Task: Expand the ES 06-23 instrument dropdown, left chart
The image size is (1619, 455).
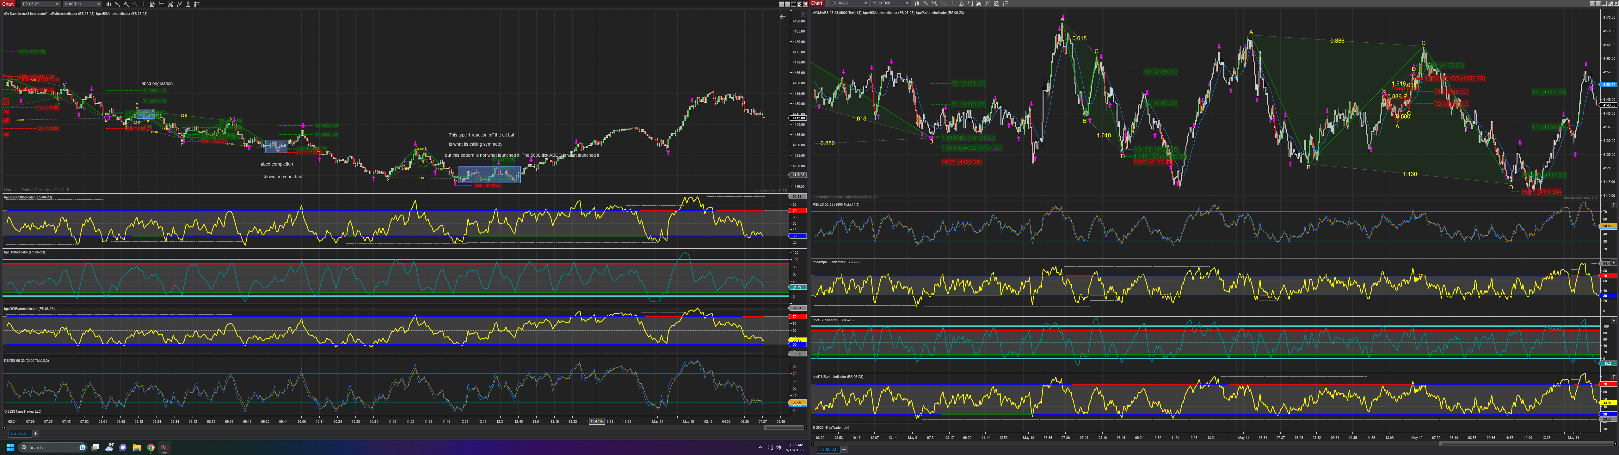Action: click(x=41, y=4)
